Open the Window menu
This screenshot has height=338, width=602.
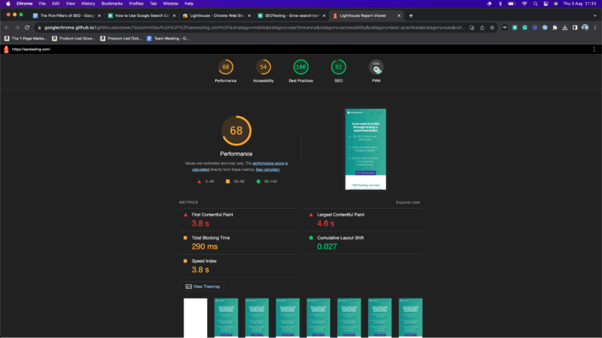(170, 4)
